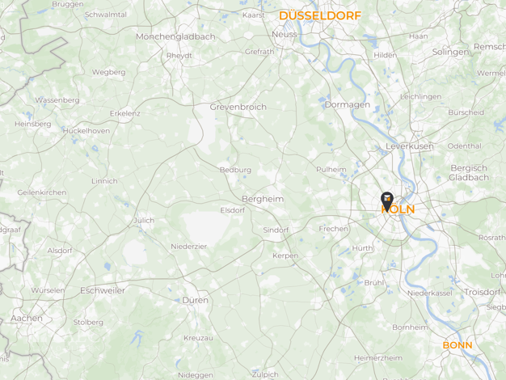Select the BONN city label
Viewport: 506px width, 380px height.
pyautogui.click(x=458, y=345)
